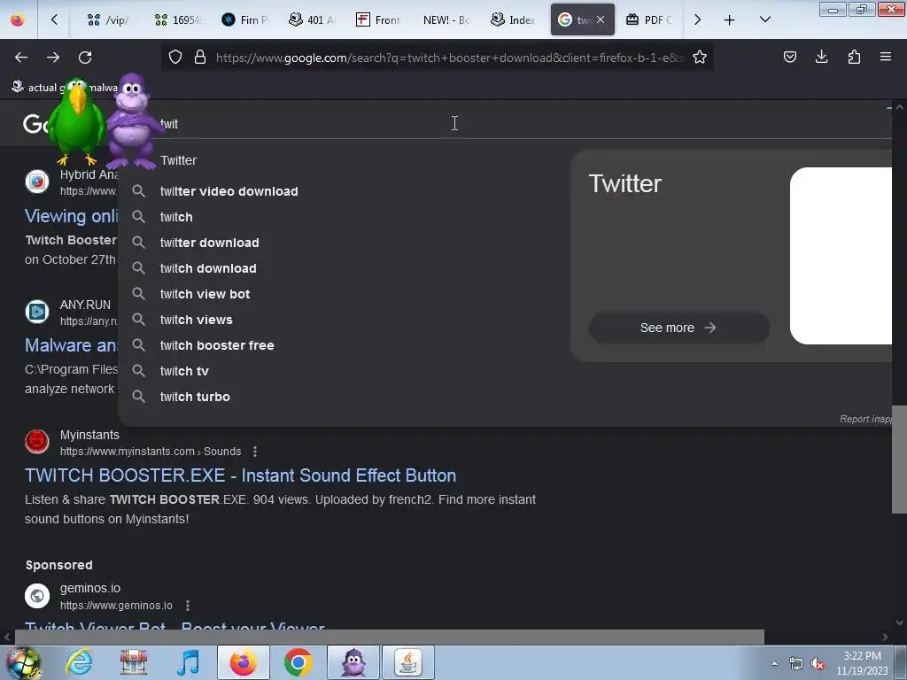Open a new tab with the plus button
Image resolution: width=907 pixels, height=680 pixels.
[730, 19]
